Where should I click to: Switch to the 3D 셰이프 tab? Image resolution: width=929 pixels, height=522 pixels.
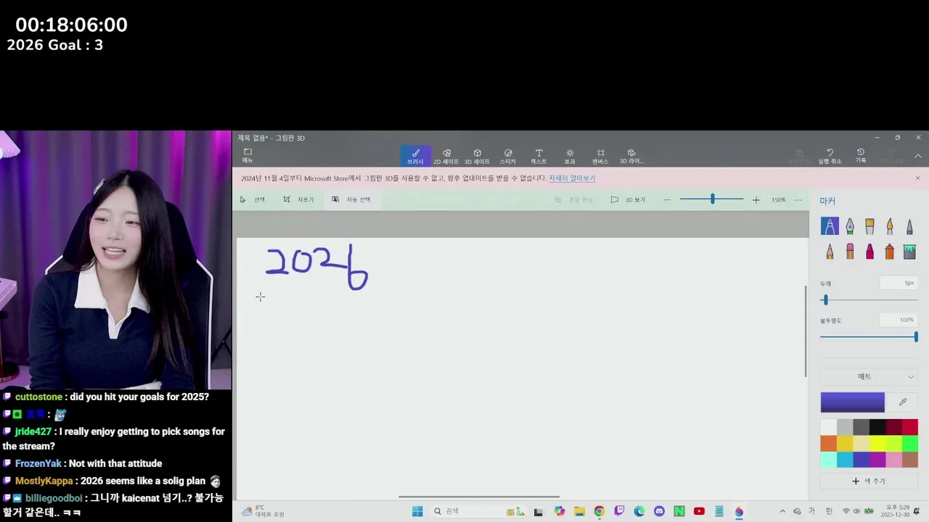pos(477,156)
